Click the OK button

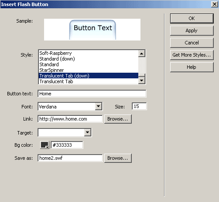tap(192, 18)
